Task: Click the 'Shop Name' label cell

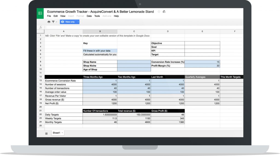Action: (x=100, y=62)
